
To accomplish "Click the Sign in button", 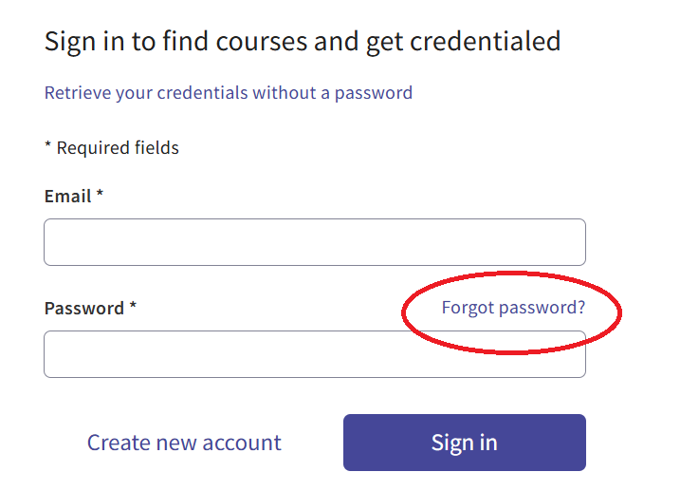I will 464,443.
